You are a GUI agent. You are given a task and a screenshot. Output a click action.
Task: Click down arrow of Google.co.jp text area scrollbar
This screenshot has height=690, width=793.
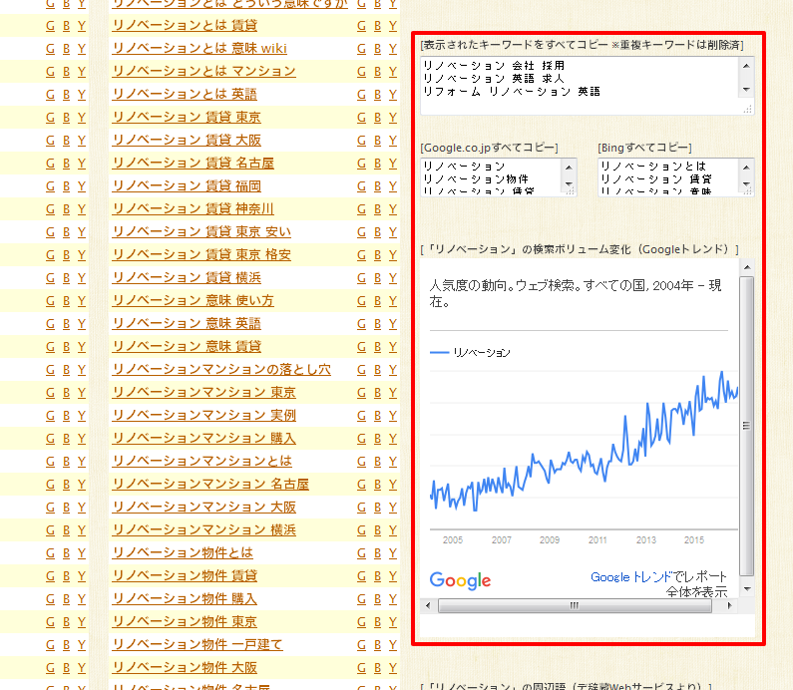569,184
